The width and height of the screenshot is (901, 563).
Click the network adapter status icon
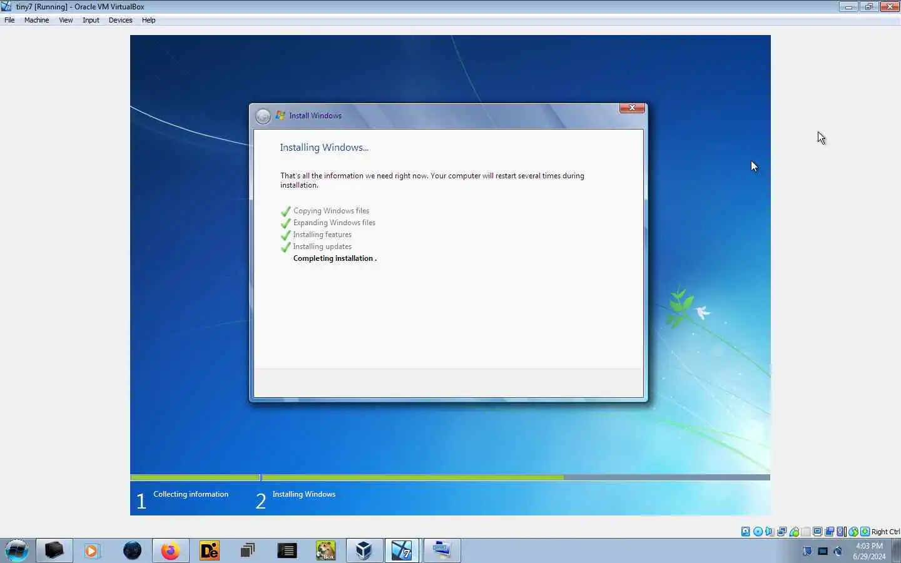tap(781, 532)
